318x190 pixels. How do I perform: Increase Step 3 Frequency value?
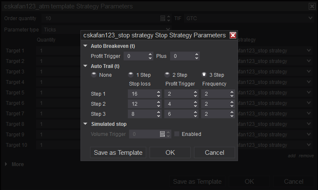click(x=232, y=112)
